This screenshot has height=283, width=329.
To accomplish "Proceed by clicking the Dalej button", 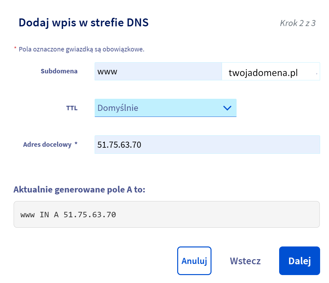I will [299, 261].
